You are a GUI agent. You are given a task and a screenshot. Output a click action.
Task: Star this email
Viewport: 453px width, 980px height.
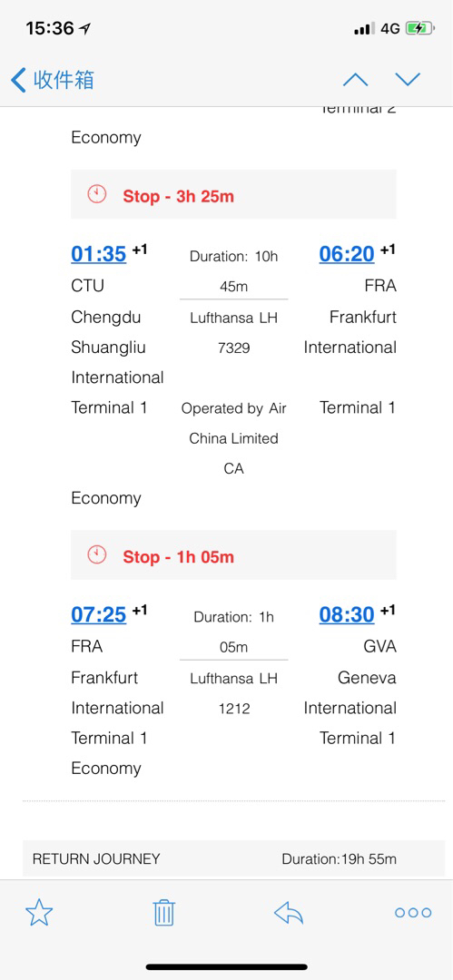pos(39,913)
